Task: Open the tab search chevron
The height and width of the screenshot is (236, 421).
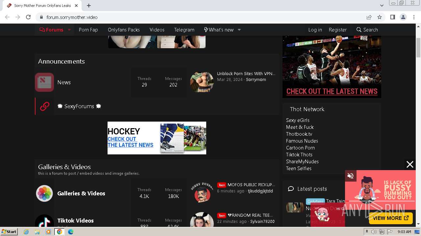Action: (x=382, y=6)
